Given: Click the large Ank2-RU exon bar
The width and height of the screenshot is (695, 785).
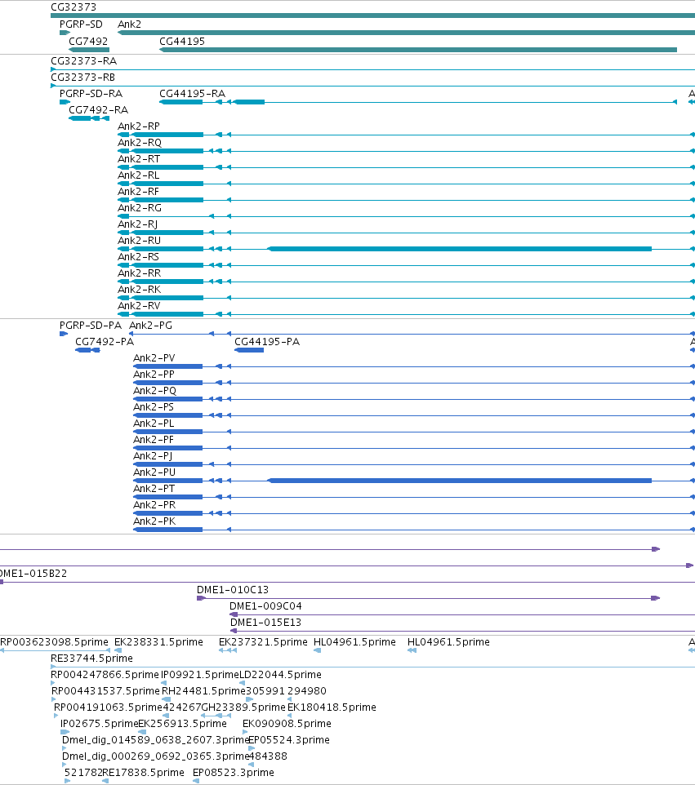Looking at the screenshot, I should (460, 249).
